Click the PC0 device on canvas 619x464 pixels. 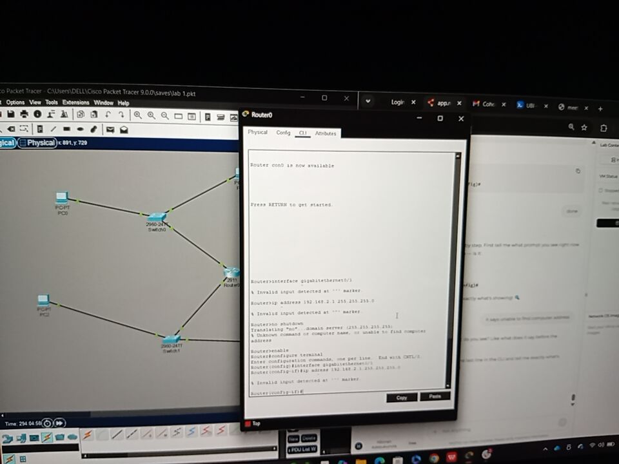click(x=62, y=197)
